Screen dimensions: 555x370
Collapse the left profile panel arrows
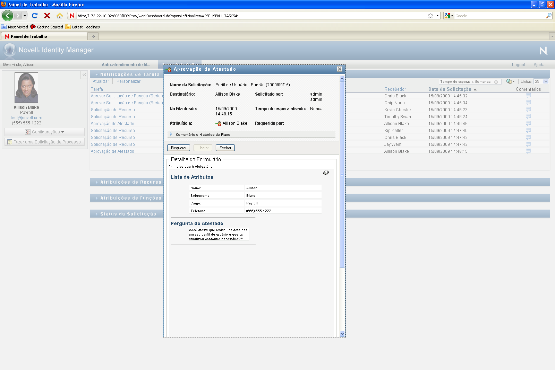click(x=84, y=74)
